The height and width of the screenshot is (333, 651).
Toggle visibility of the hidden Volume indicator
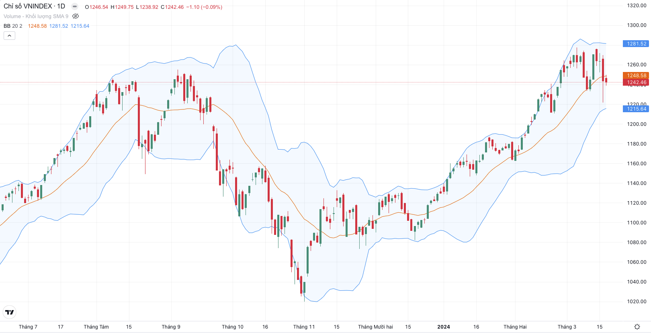[x=76, y=16]
